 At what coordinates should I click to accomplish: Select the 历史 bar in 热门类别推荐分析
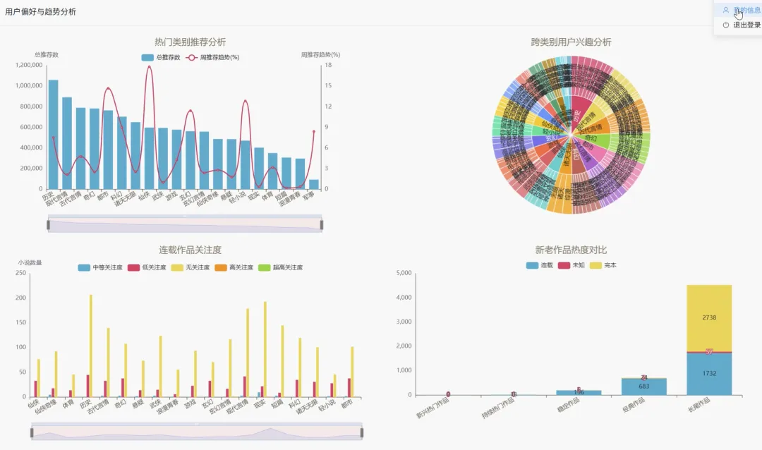pyautogui.click(x=54, y=135)
